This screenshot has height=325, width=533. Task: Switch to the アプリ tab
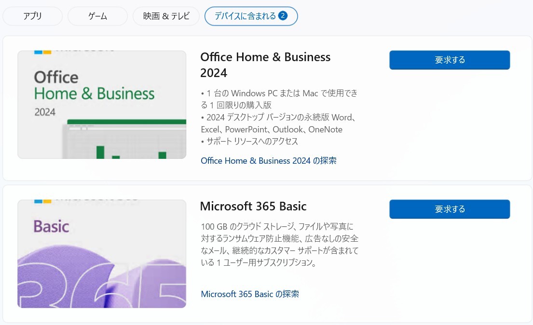pos(33,16)
